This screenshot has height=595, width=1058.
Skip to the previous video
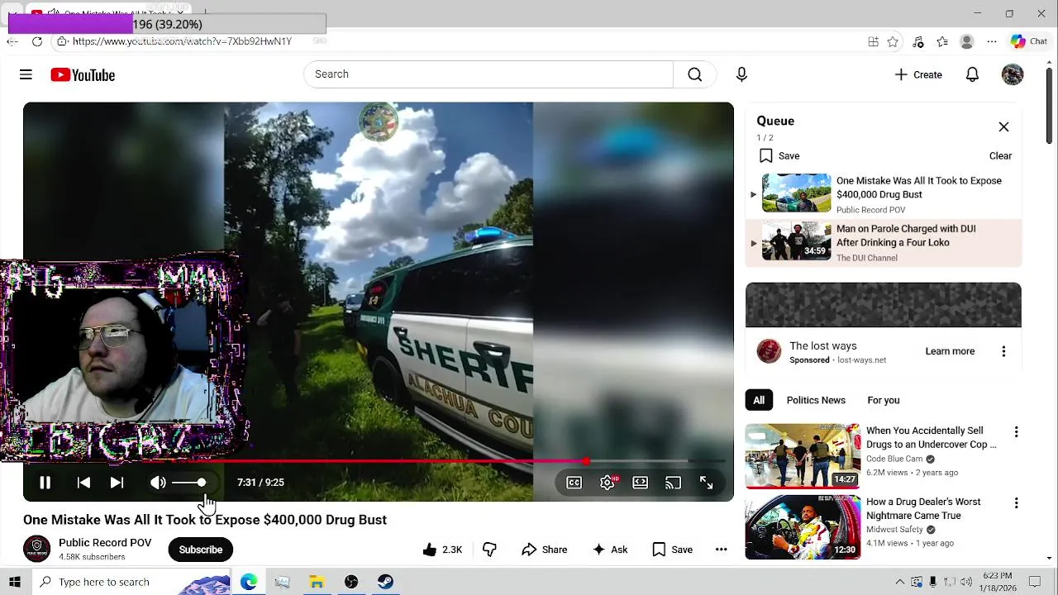pyautogui.click(x=83, y=483)
